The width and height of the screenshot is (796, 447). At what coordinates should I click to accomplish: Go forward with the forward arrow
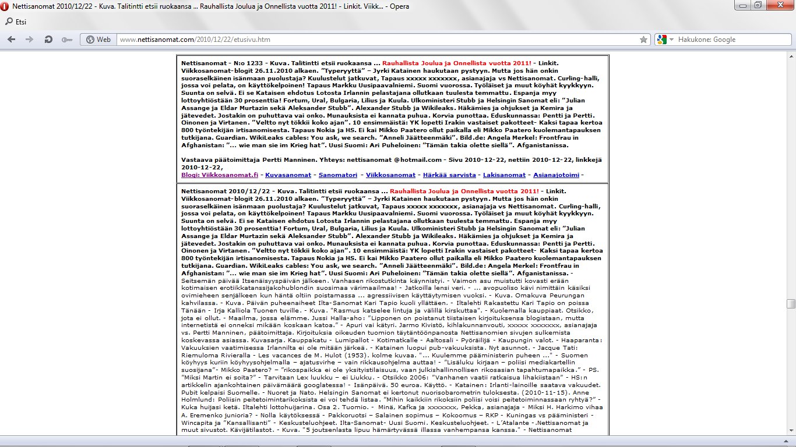point(29,40)
